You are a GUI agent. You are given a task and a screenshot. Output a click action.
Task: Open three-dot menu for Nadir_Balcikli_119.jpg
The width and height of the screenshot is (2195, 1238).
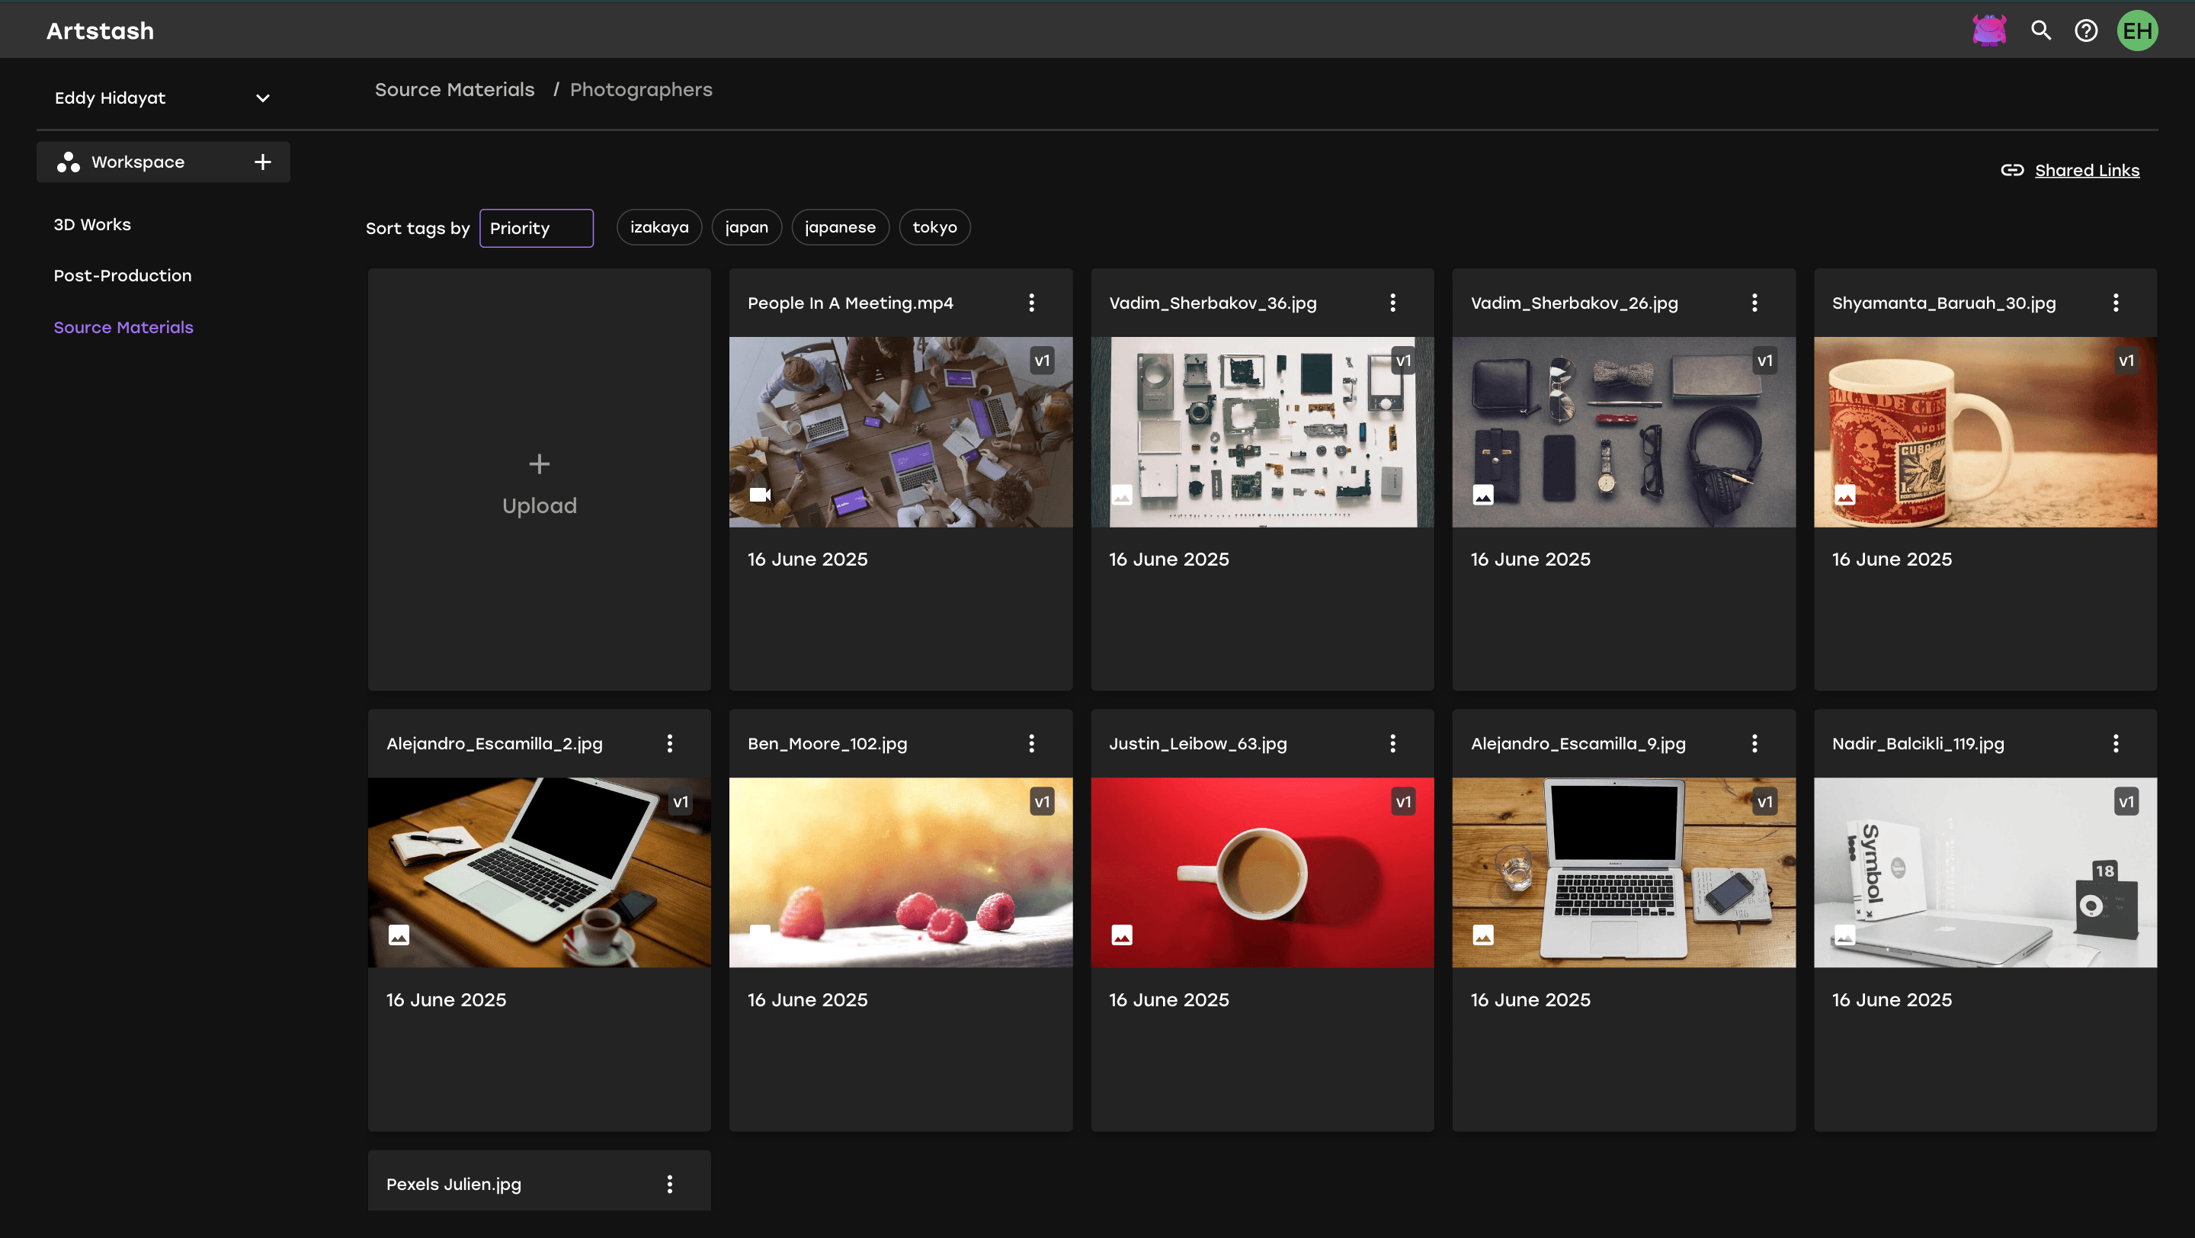point(2115,743)
